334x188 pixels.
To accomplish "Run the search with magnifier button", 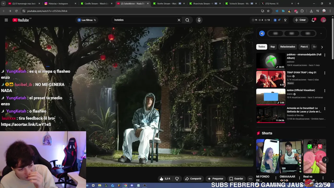I will [x=187, y=20].
